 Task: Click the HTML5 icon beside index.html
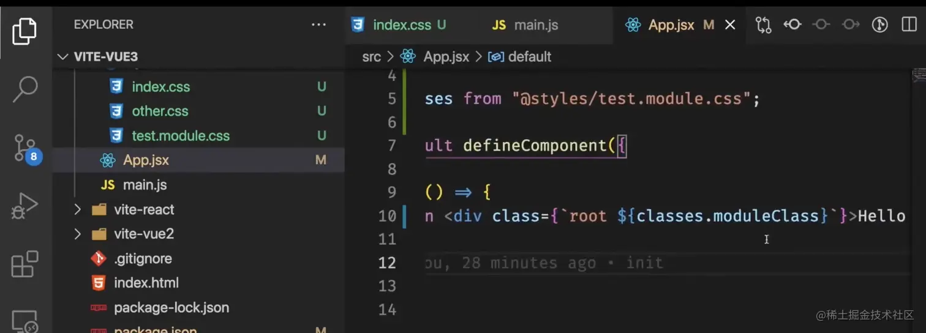(98, 283)
